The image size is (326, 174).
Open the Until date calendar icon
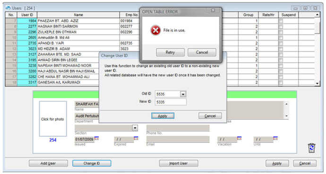(275, 138)
